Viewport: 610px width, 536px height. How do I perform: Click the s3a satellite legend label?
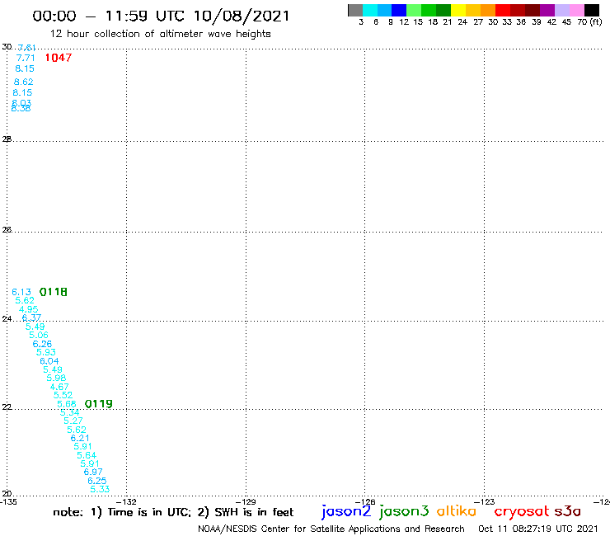tap(568, 511)
